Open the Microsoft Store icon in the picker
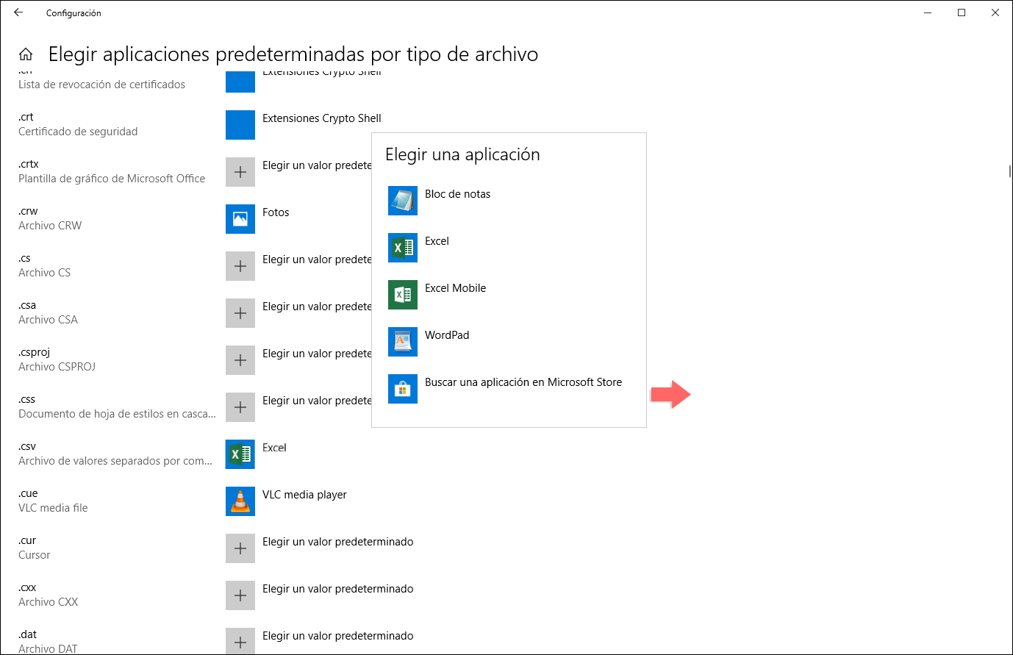The width and height of the screenshot is (1013, 655). tap(403, 389)
